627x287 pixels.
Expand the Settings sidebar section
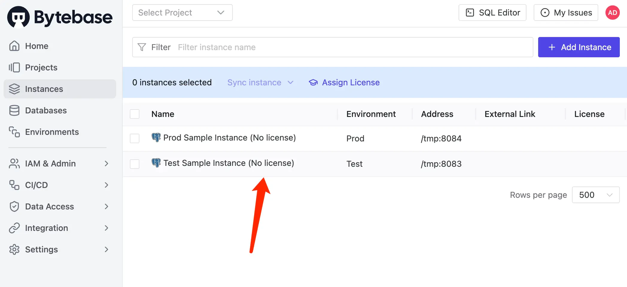click(x=59, y=249)
